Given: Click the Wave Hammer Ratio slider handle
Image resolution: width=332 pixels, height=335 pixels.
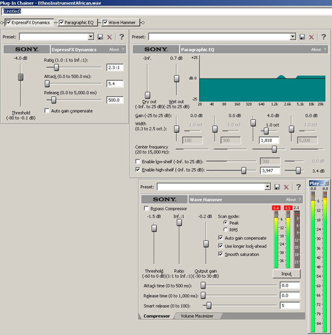Looking at the screenshot, I should [179, 222].
